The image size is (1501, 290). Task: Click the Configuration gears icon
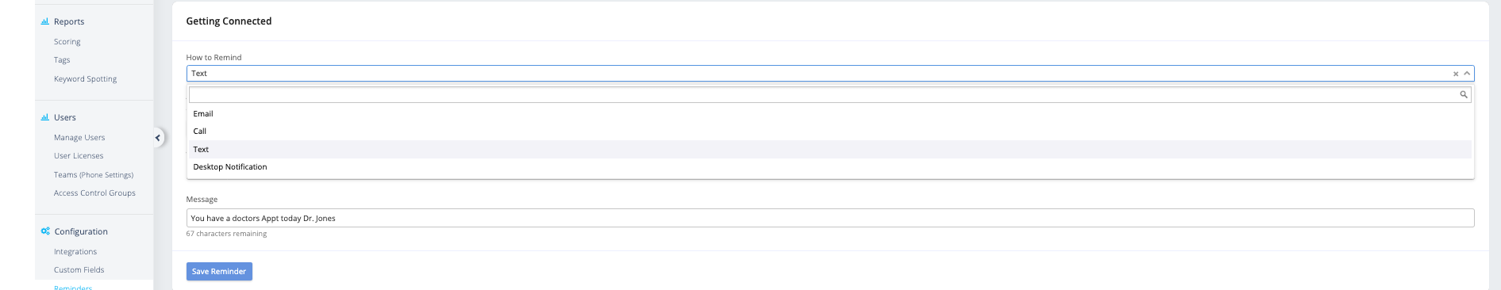(45, 231)
